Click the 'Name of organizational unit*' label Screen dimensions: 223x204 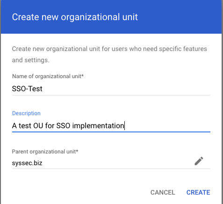(48, 76)
